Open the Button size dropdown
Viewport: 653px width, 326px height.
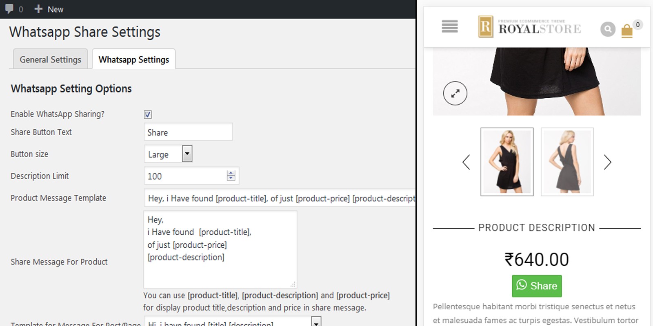point(187,154)
